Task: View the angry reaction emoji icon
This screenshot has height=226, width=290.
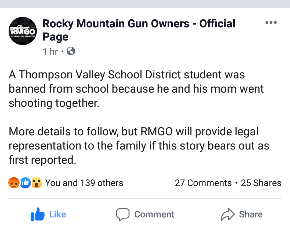Action: (14, 183)
